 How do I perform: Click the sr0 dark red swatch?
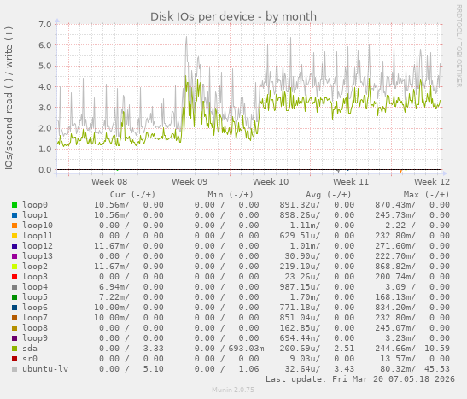(15, 359)
